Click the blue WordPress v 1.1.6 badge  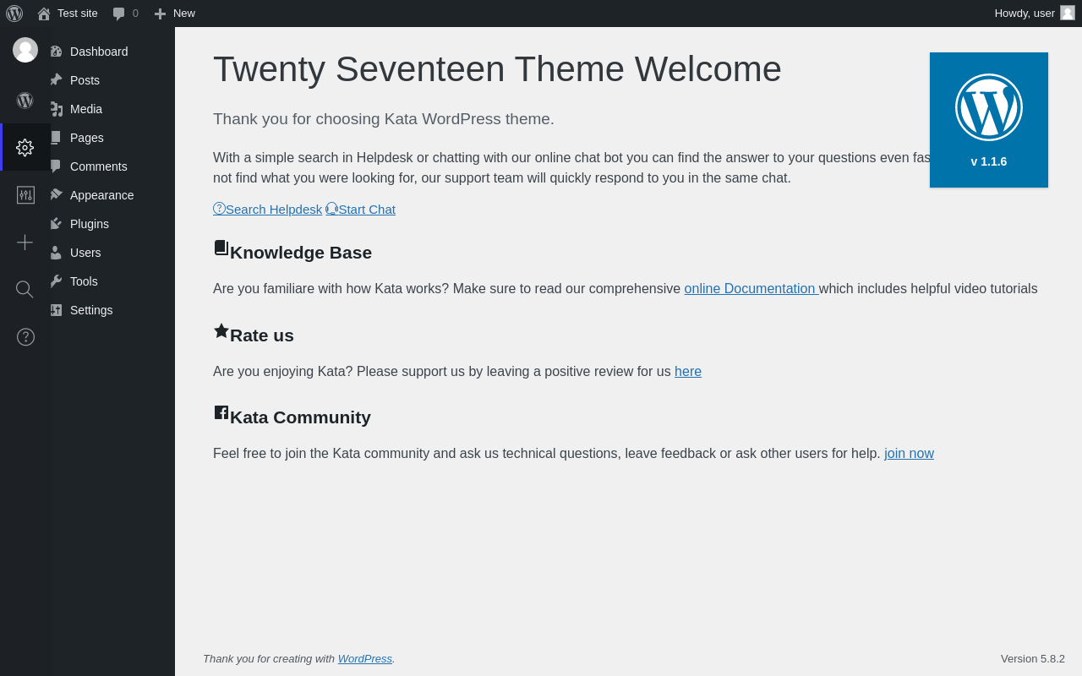[x=989, y=120]
